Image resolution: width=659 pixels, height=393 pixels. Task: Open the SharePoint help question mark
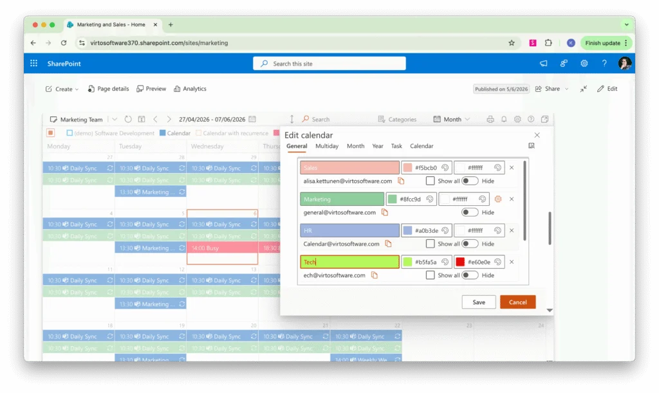(604, 64)
